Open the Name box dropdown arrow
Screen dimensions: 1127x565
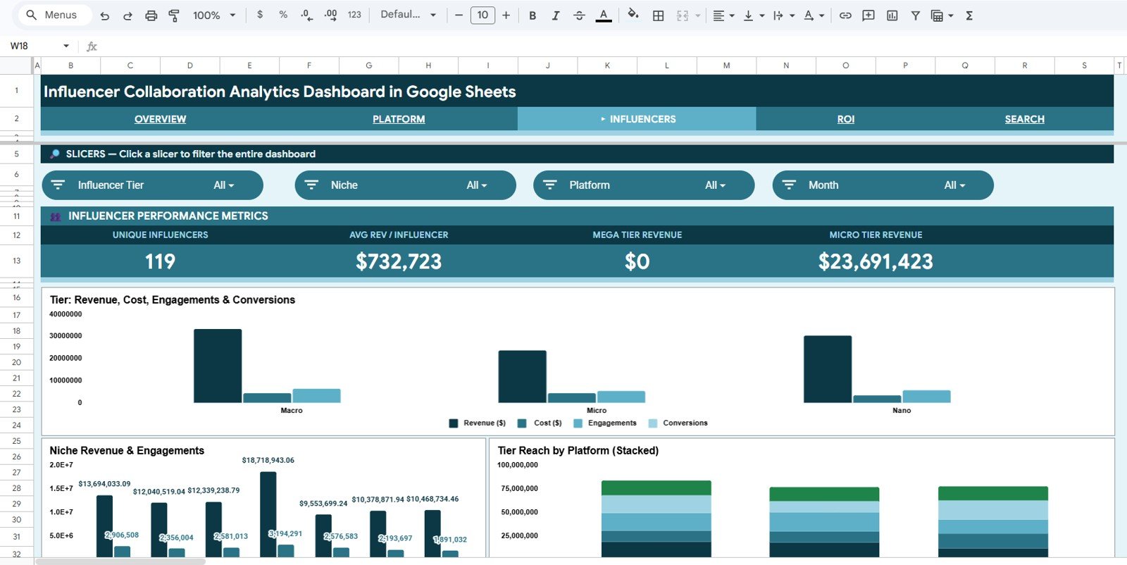[66, 46]
